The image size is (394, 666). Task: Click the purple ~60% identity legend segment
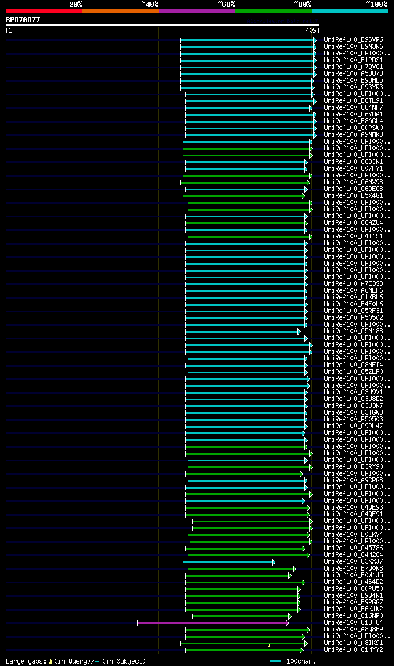pos(197,11)
